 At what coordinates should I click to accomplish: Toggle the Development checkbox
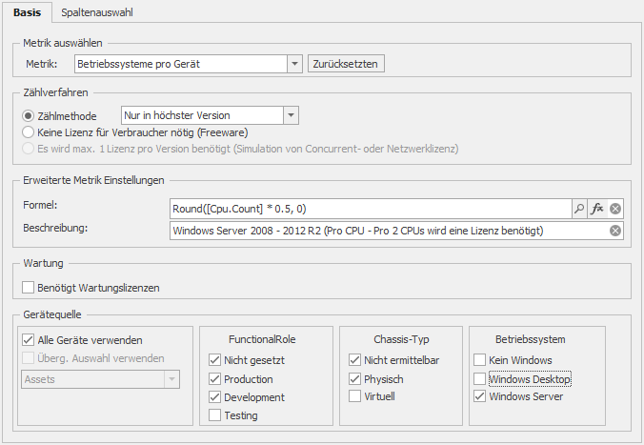(x=214, y=397)
